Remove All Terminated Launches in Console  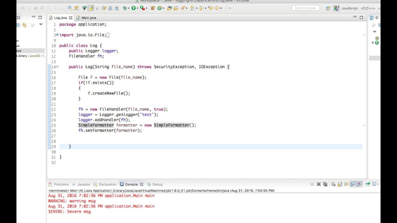click(x=325, y=184)
